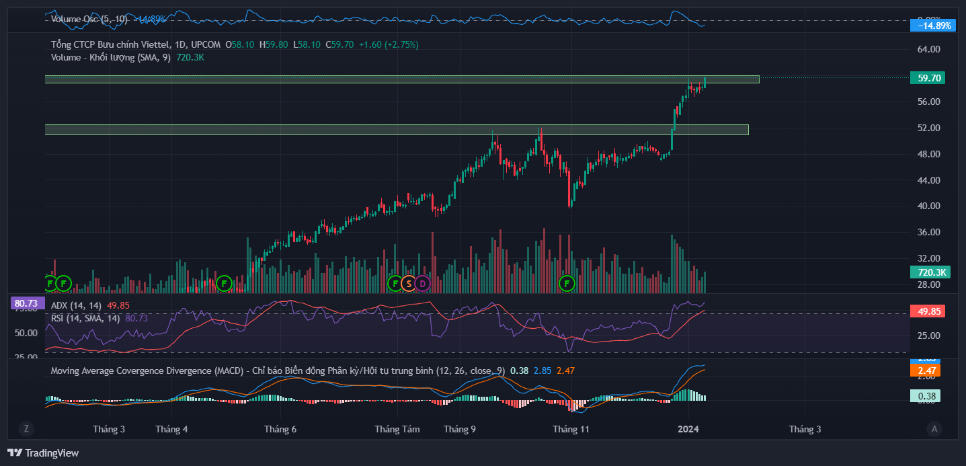Viewport: 966px width, 466px height.
Task: Select the RSI (14, SMA, 14) indicator legend
Action: (85, 318)
